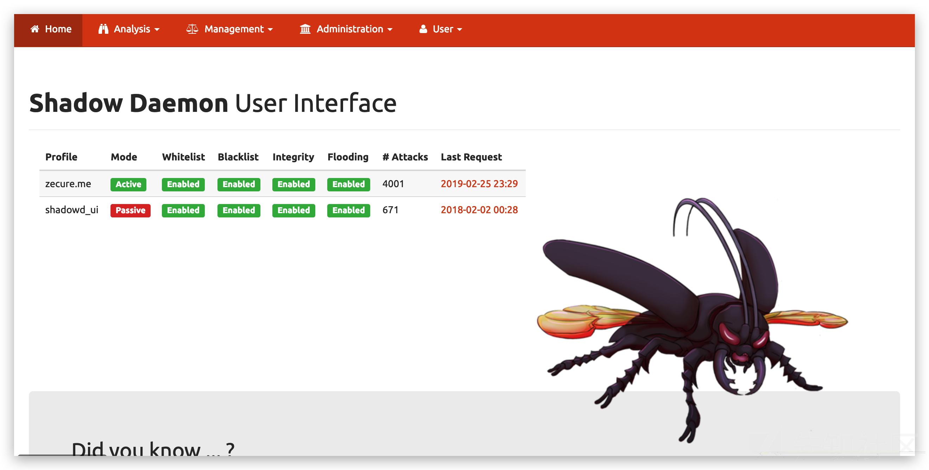Image resolution: width=929 pixels, height=470 pixels.
Task: Open the Management menu label
Action: [x=234, y=29]
